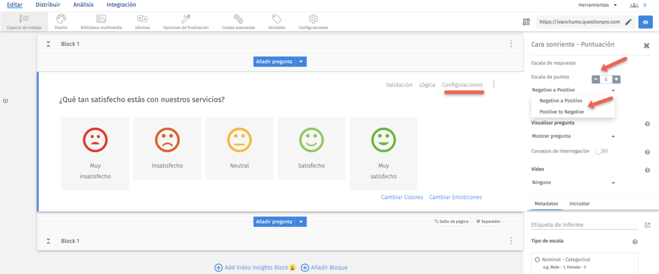Screen dimensions: 659x274
Task: Open Lógica for the question
Action: (x=427, y=85)
